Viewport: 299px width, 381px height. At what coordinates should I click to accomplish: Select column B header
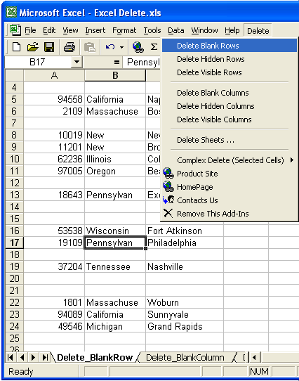coord(115,75)
